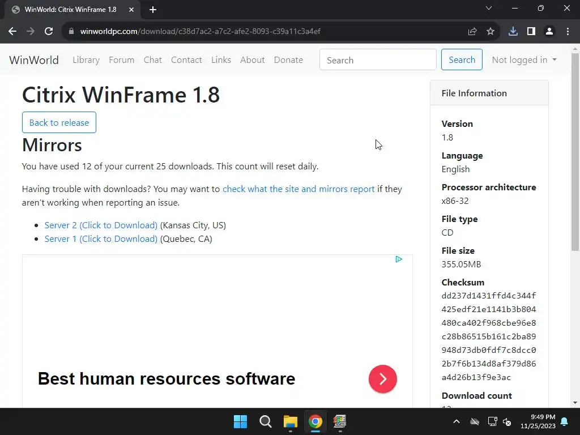Go back to the previous page

coord(12,32)
